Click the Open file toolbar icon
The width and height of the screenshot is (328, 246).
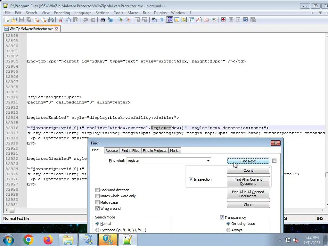(x=14, y=20)
